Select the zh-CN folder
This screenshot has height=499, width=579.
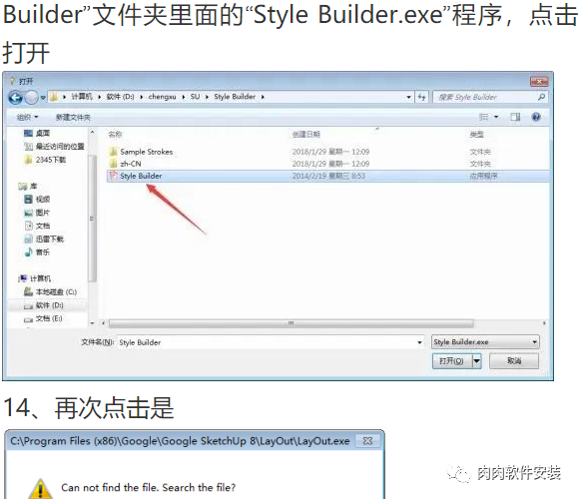click(x=131, y=164)
